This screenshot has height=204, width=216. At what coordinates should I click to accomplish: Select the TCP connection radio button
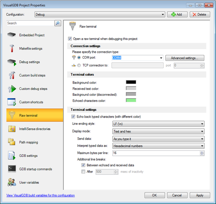[79, 65]
